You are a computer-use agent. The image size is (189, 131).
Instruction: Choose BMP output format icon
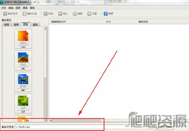click(23, 82)
